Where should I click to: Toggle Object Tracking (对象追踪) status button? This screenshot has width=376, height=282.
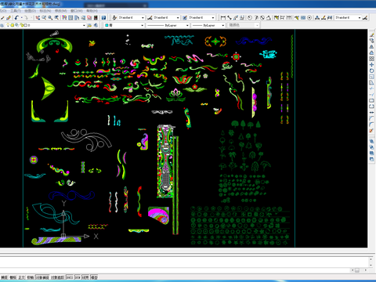pos(57,277)
